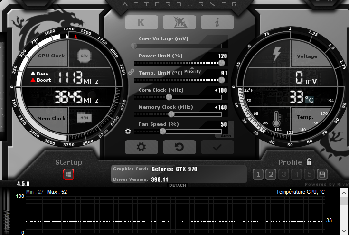Click the Temp. Limit slider handle
This screenshot has width=349, height=235.
point(222,80)
